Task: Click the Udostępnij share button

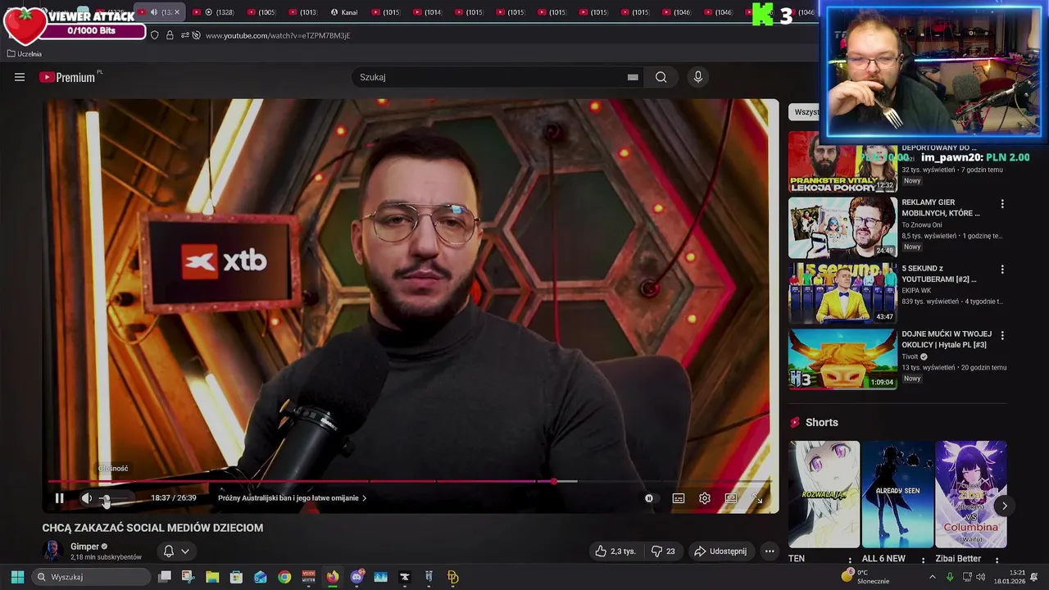Action: coord(720,551)
